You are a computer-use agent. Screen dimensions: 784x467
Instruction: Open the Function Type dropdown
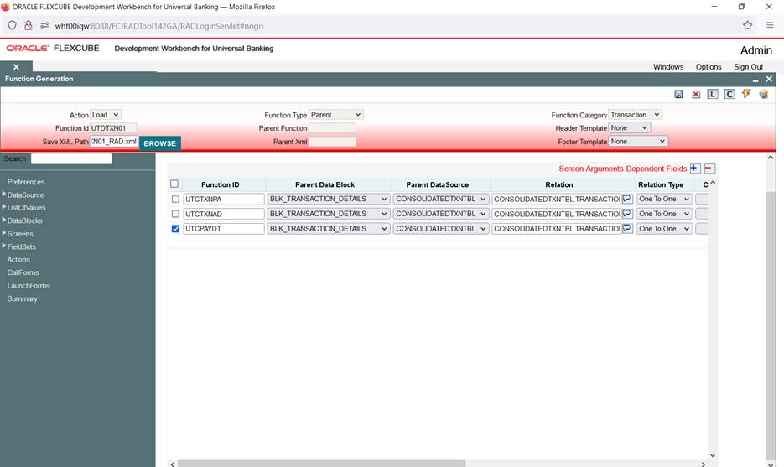(336, 115)
